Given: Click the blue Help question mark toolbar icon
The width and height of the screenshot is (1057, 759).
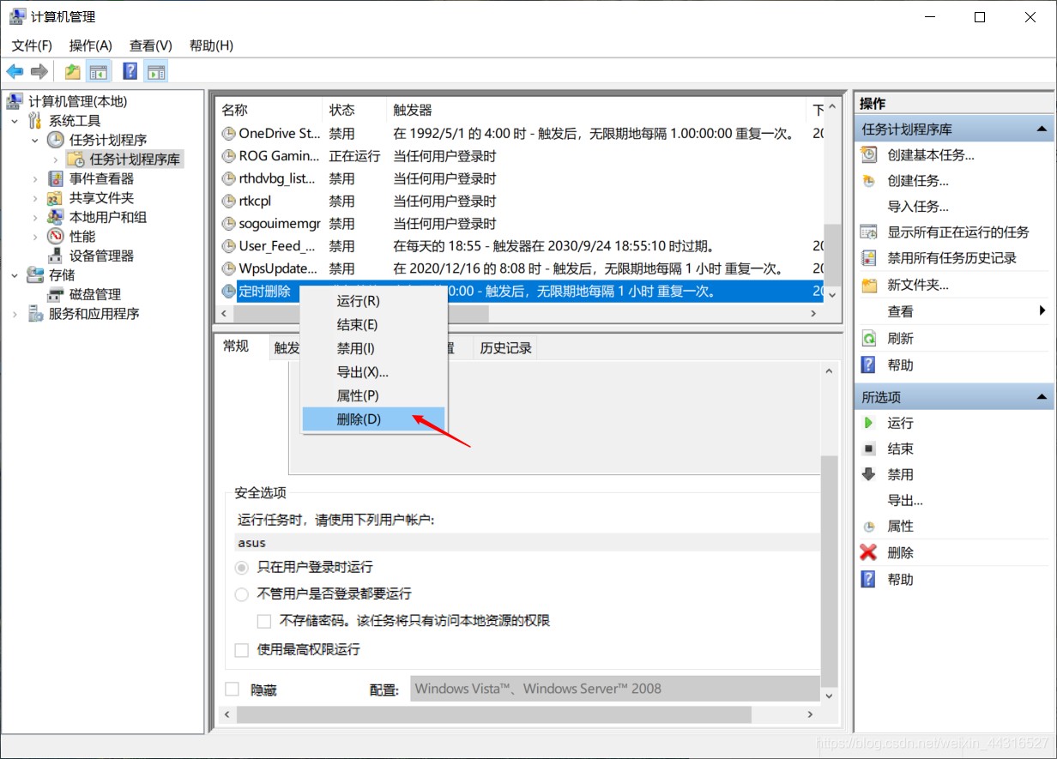Looking at the screenshot, I should [130, 71].
